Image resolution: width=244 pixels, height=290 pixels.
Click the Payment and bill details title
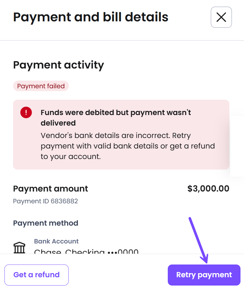tap(91, 17)
